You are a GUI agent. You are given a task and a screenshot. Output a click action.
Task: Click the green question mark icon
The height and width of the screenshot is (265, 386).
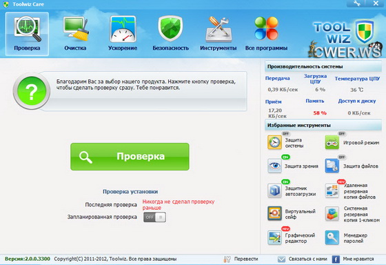click(x=32, y=91)
